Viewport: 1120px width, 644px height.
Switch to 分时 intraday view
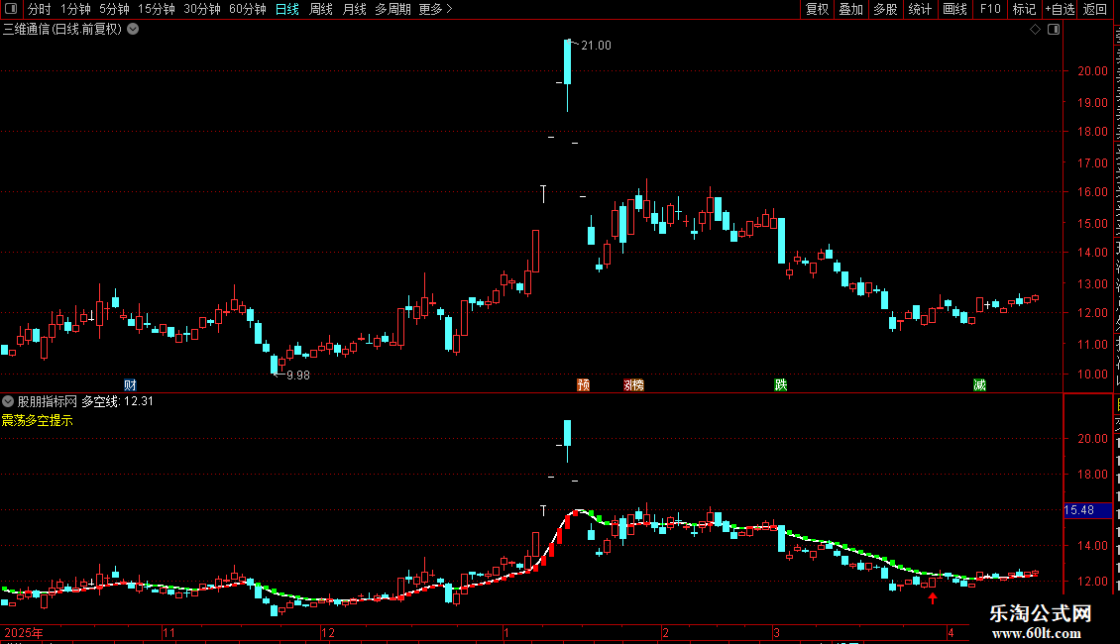(40, 9)
